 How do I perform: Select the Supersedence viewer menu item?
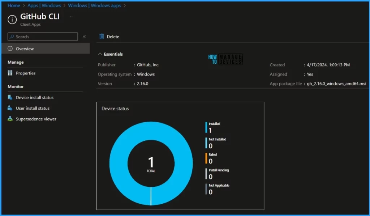click(x=36, y=119)
